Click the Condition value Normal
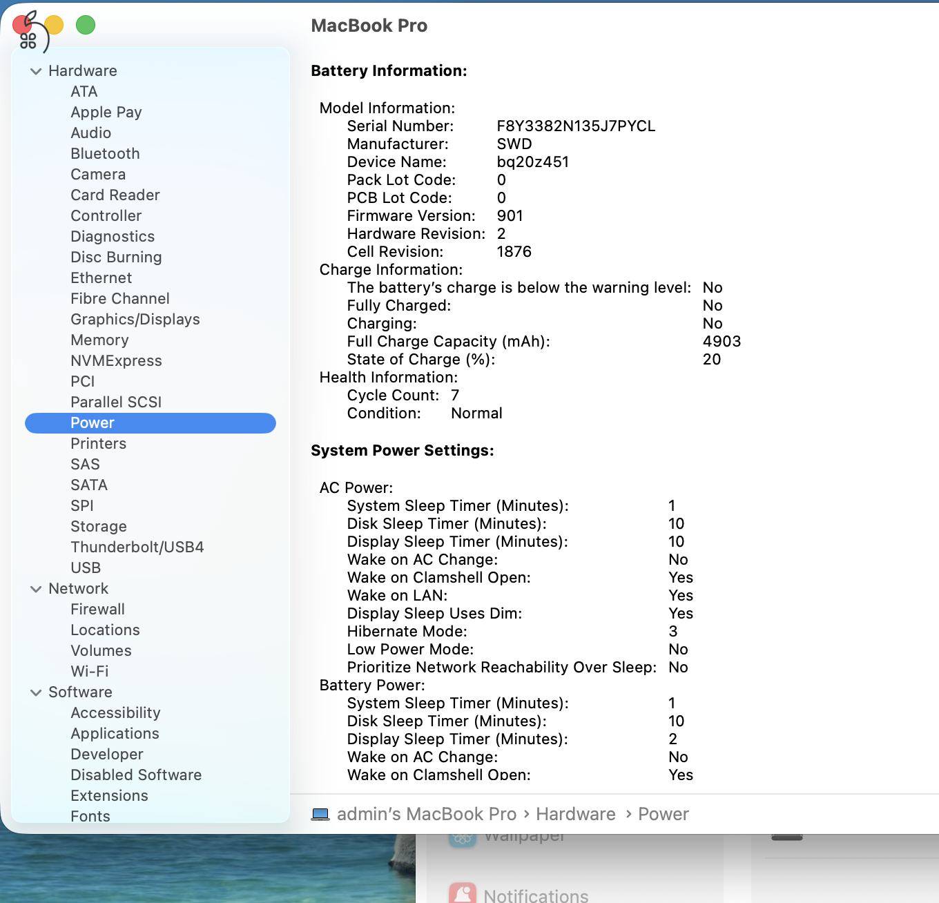Viewport: 939px width, 903px height. click(x=477, y=414)
